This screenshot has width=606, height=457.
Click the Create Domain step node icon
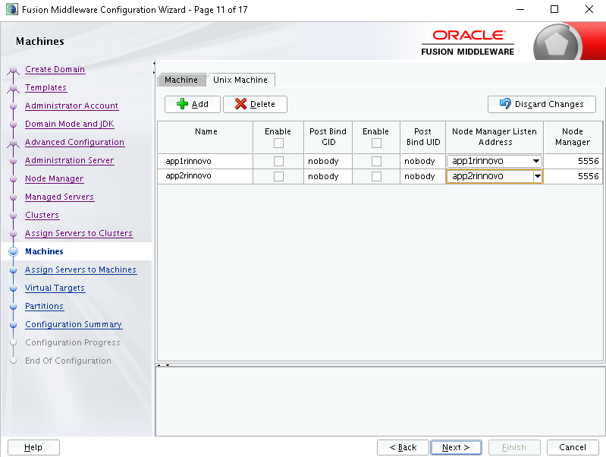click(x=13, y=70)
